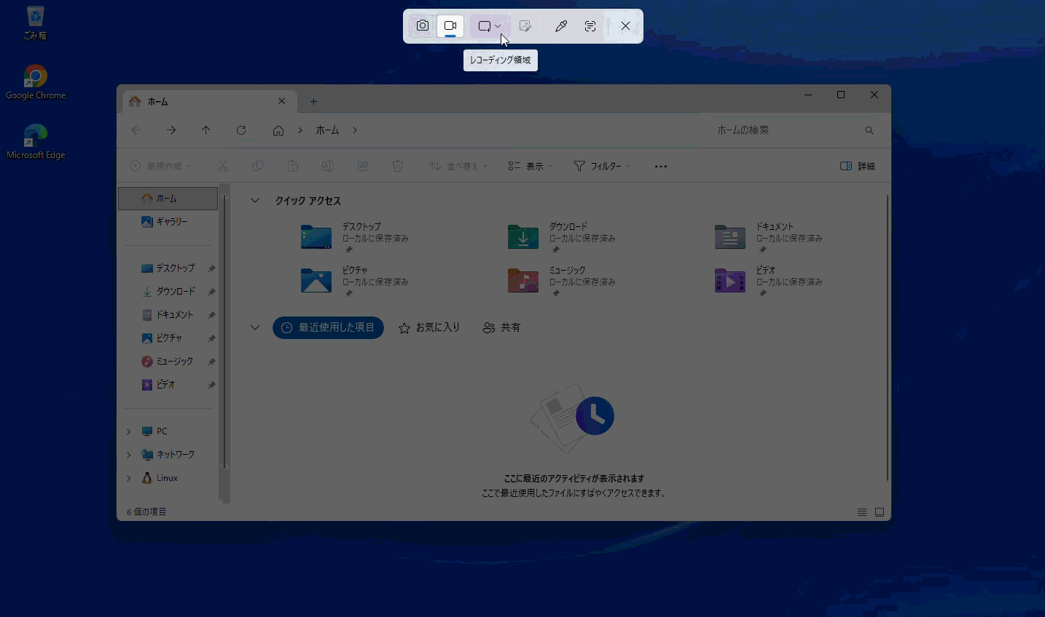Expand chevron after the ホーム breadcrumb
Image resolution: width=1045 pixels, height=617 pixels.
(355, 130)
